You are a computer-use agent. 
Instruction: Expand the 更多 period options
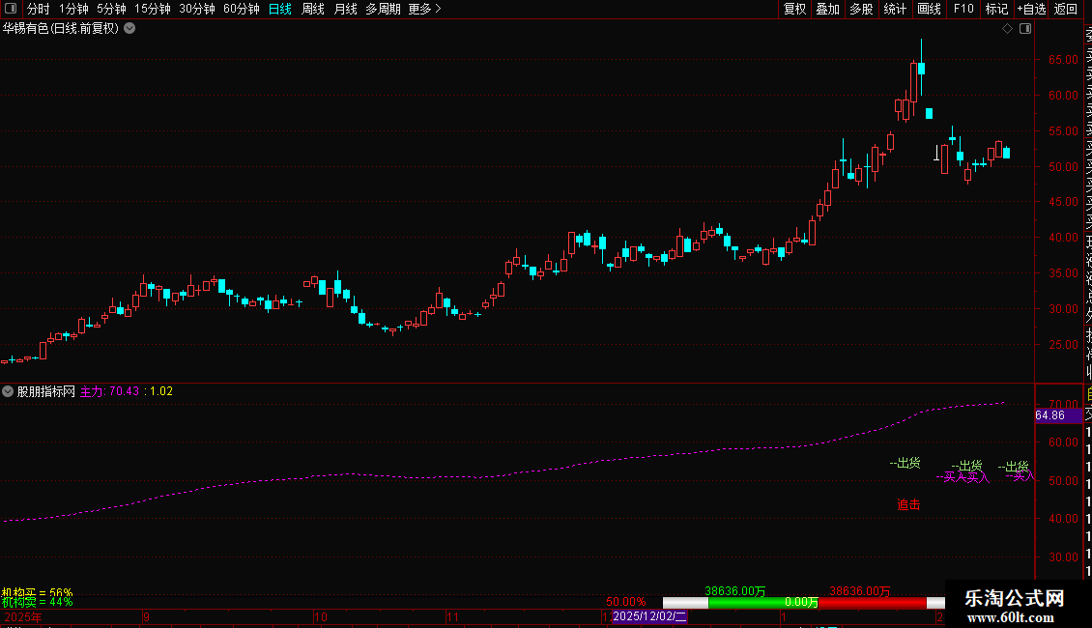[425, 9]
